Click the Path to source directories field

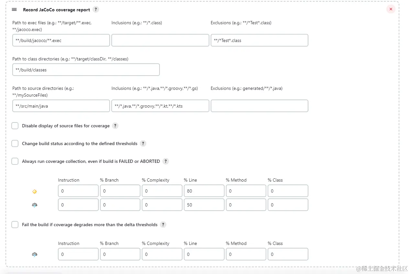pyautogui.click(x=61, y=106)
